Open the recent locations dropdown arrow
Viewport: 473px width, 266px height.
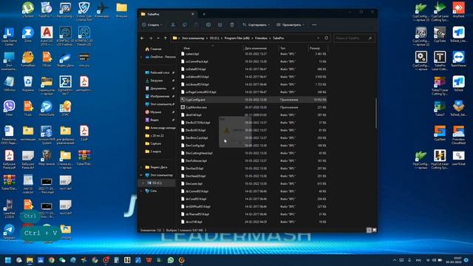[158, 38]
